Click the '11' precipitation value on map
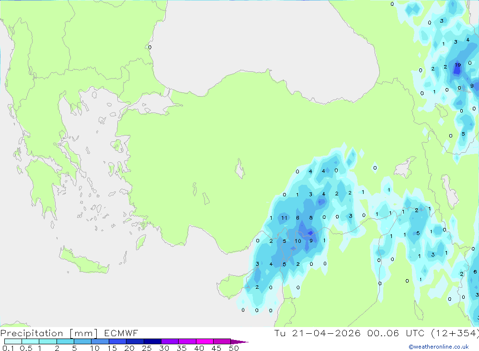Viewport: 479px width, 351px height. pyautogui.click(x=284, y=218)
